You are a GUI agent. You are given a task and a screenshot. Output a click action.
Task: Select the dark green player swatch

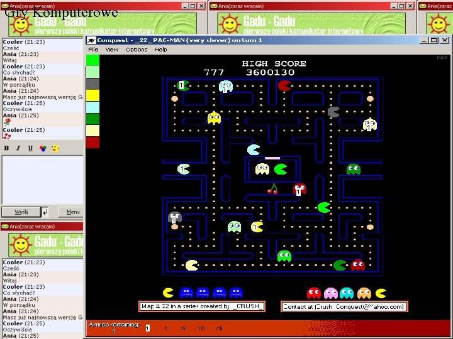[x=92, y=119]
